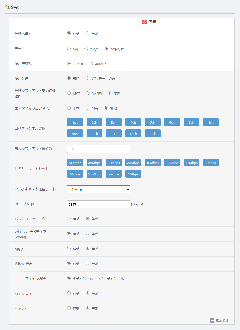Viewport: 240px width, 330px height.
Task: Select b/g/n mode
Action: pos(86,48)
